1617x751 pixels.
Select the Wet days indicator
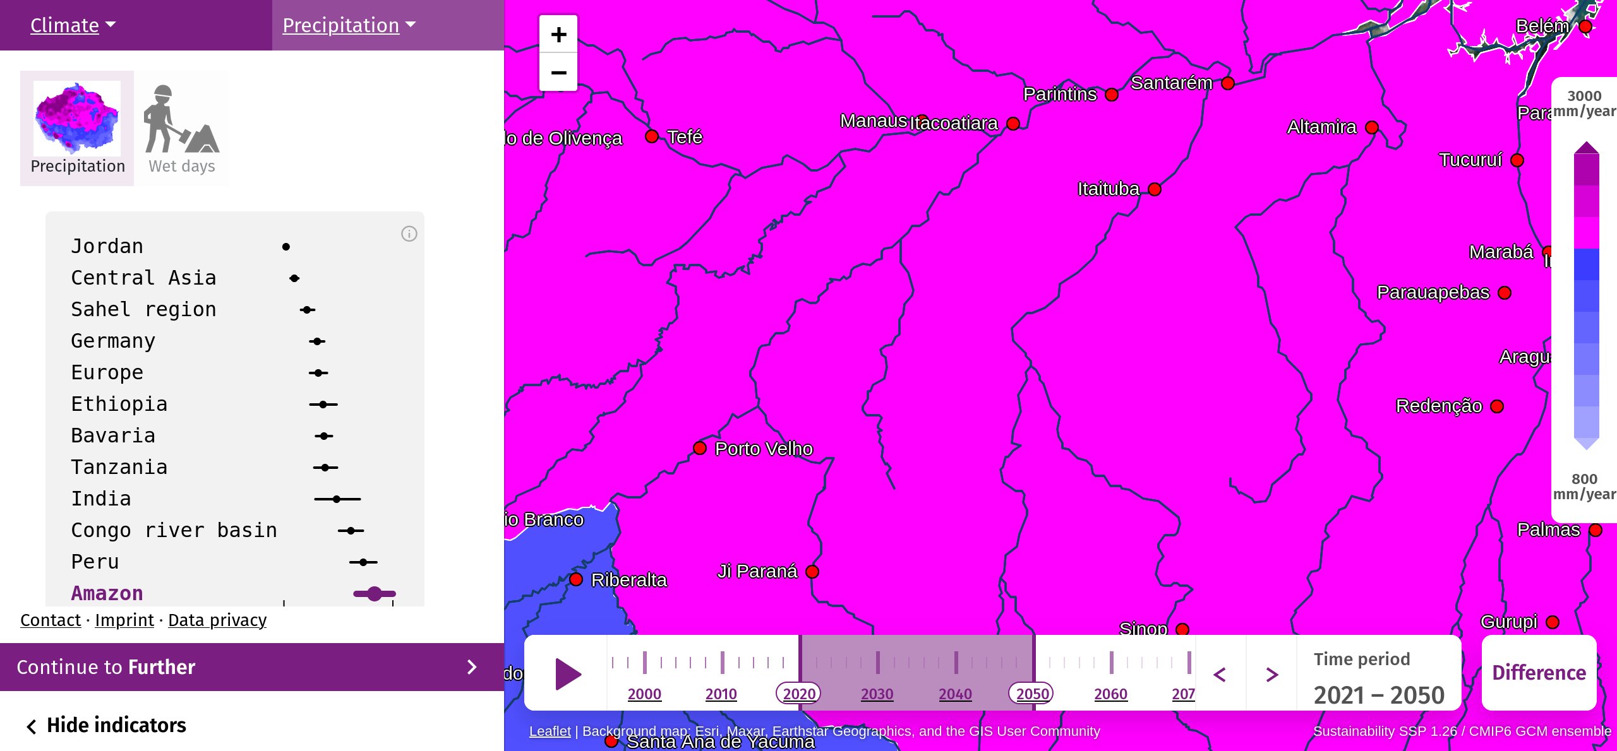click(182, 129)
